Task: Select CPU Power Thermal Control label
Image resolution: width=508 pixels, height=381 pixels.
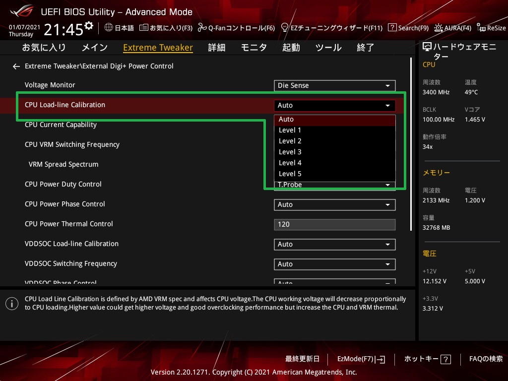Action: pos(68,224)
